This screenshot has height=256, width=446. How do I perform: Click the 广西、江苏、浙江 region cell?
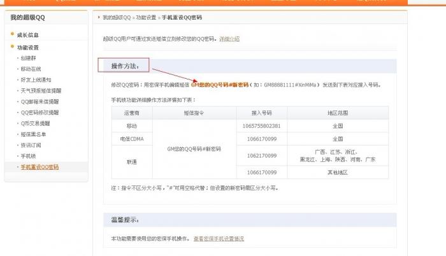pos(338,156)
